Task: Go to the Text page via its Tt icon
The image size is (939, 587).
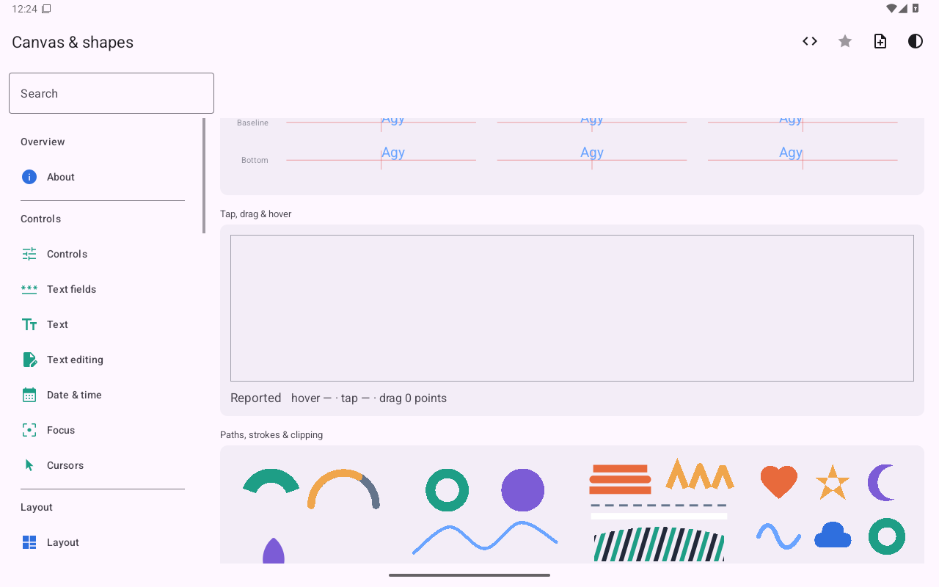Action: point(29,324)
